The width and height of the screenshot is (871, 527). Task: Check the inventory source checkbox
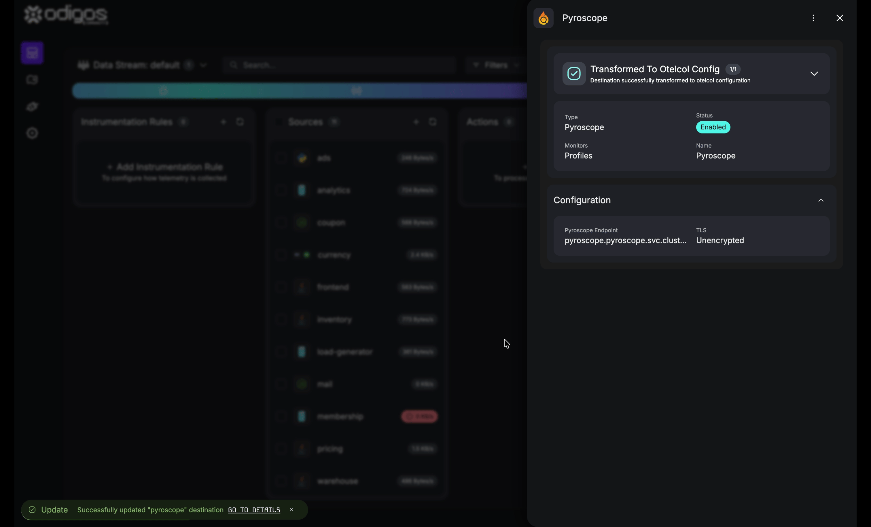(x=281, y=320)
